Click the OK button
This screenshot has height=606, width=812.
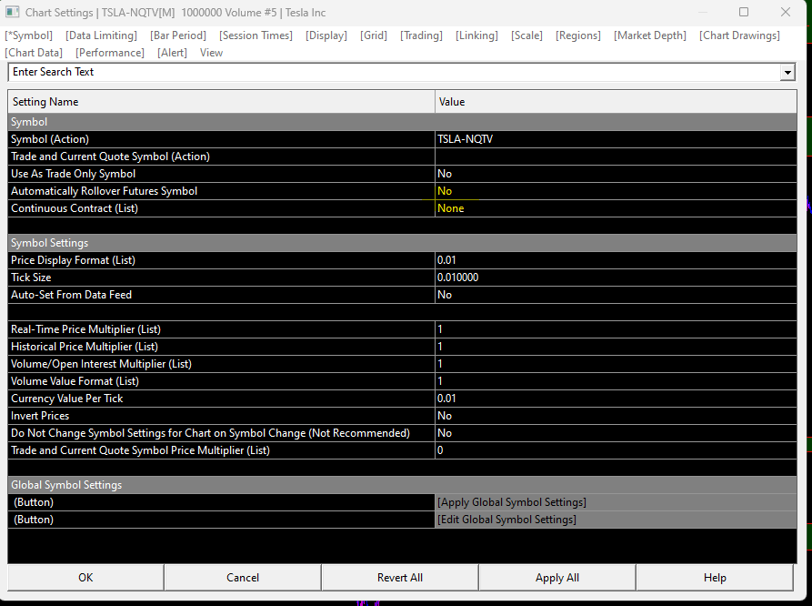(85, 578)
